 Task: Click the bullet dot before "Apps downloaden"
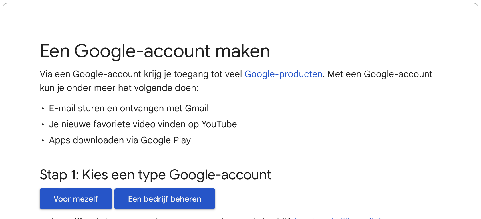[x=43, y=140]
